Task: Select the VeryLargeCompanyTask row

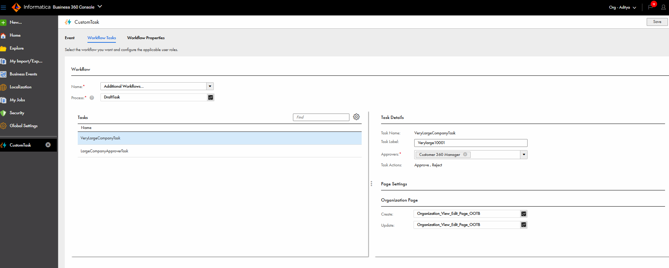Action: [220, 138]
